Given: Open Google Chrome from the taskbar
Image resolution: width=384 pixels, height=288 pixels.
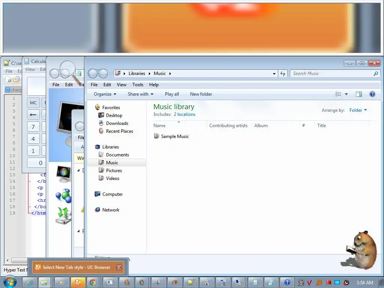Looking at the screenshot, I should tap(93, 283).
